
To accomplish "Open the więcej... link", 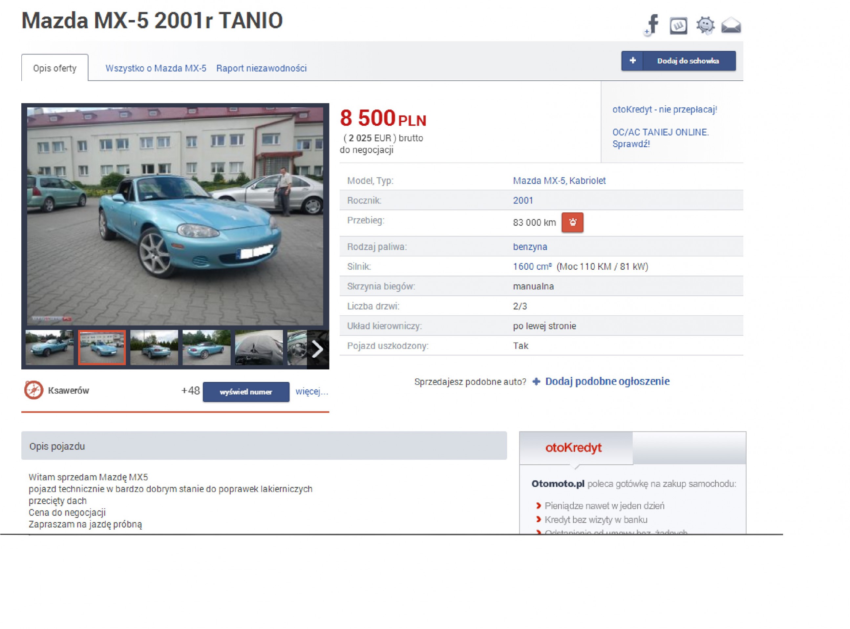I will [311, 391].
